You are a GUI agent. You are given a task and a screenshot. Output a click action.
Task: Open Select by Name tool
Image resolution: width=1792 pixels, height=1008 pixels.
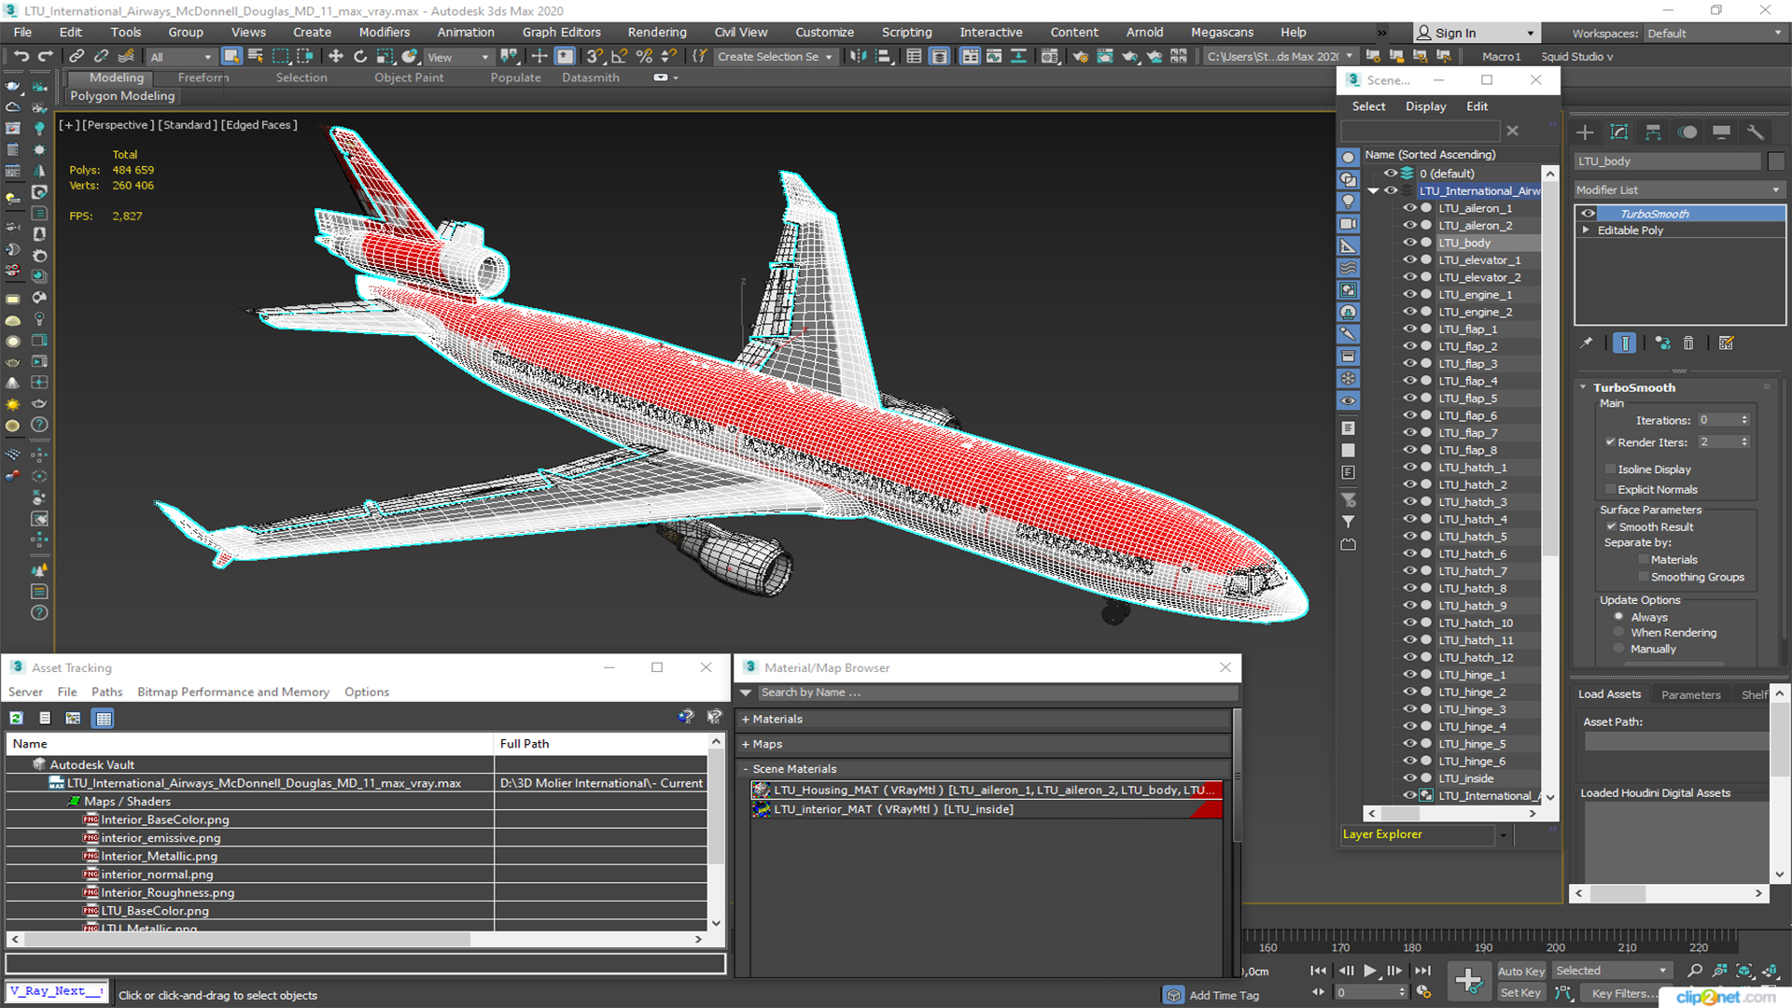pyautogui.click(x=256, y=56)
